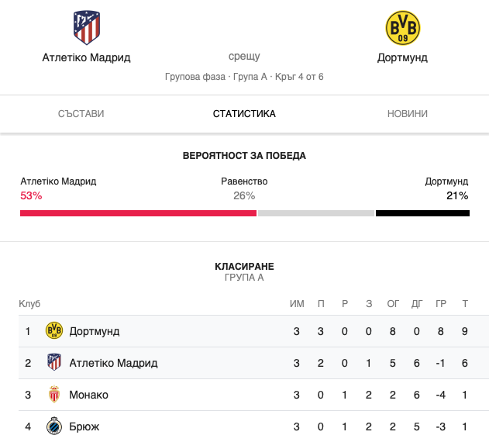Click the Monaco crest in the standings
The width and height of the screenshot is (489, 442).
[54, 394]
